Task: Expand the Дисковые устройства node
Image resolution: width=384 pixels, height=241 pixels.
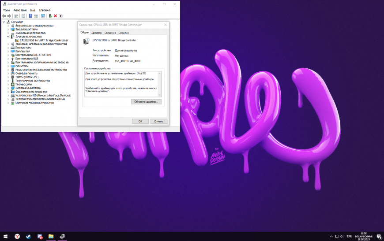Action: point(8,33)
